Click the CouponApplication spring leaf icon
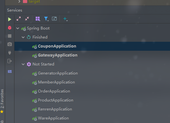The image size is (170, 123). tap(34, 47)
